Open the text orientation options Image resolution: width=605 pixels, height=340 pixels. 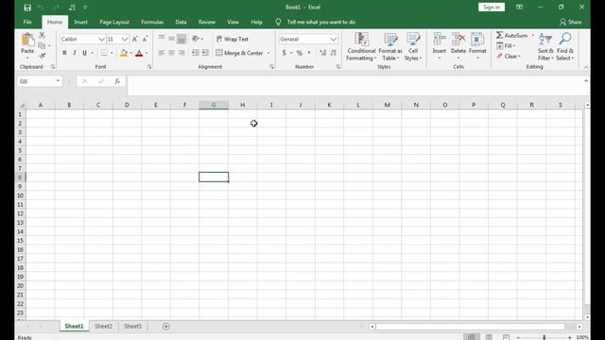pyautogui.click(x=198, y=39)
